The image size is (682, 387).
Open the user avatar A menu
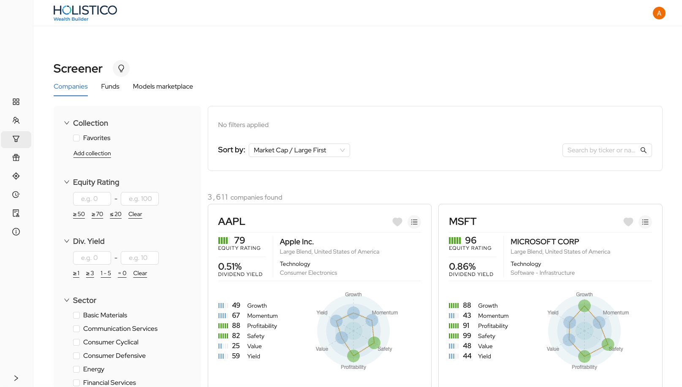pos(659,13)
